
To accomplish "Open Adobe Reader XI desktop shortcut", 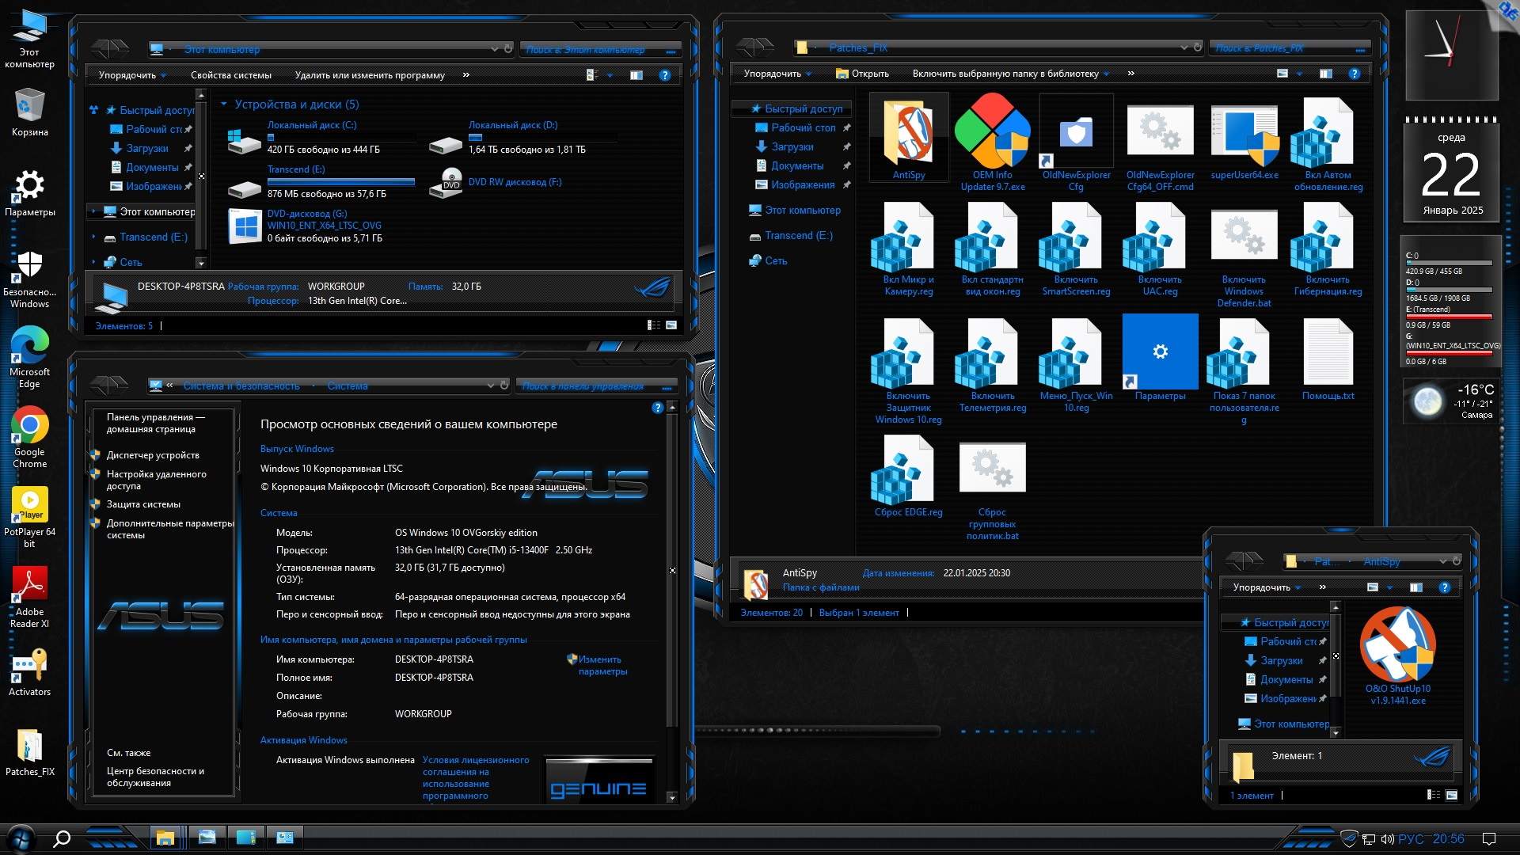I will pyautogui.click(x=29, y=585).
